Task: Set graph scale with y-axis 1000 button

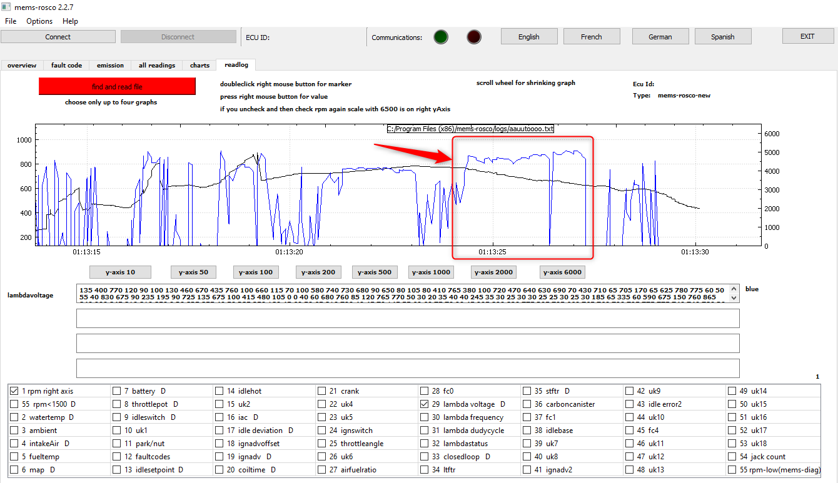Action: pos(431,272)
